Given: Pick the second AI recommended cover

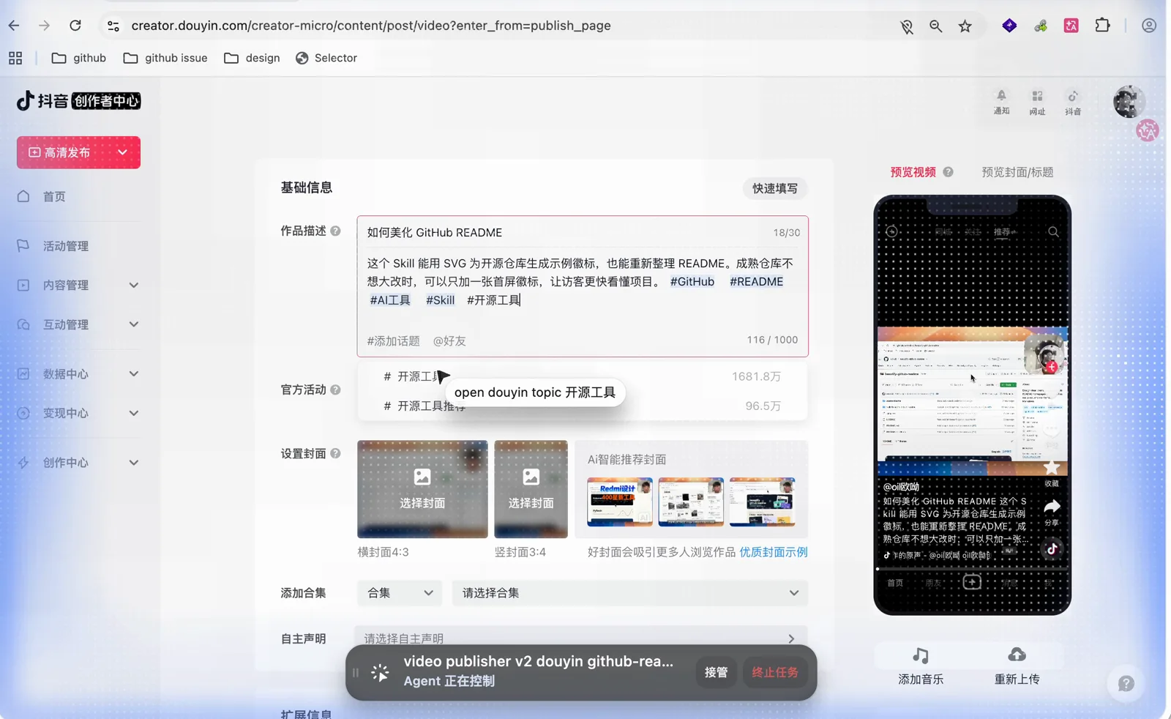Looking at the screenshot, I should (x=691, y=502).
